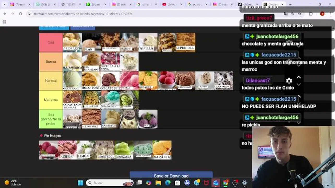Click the Malísima tier label

51,100
